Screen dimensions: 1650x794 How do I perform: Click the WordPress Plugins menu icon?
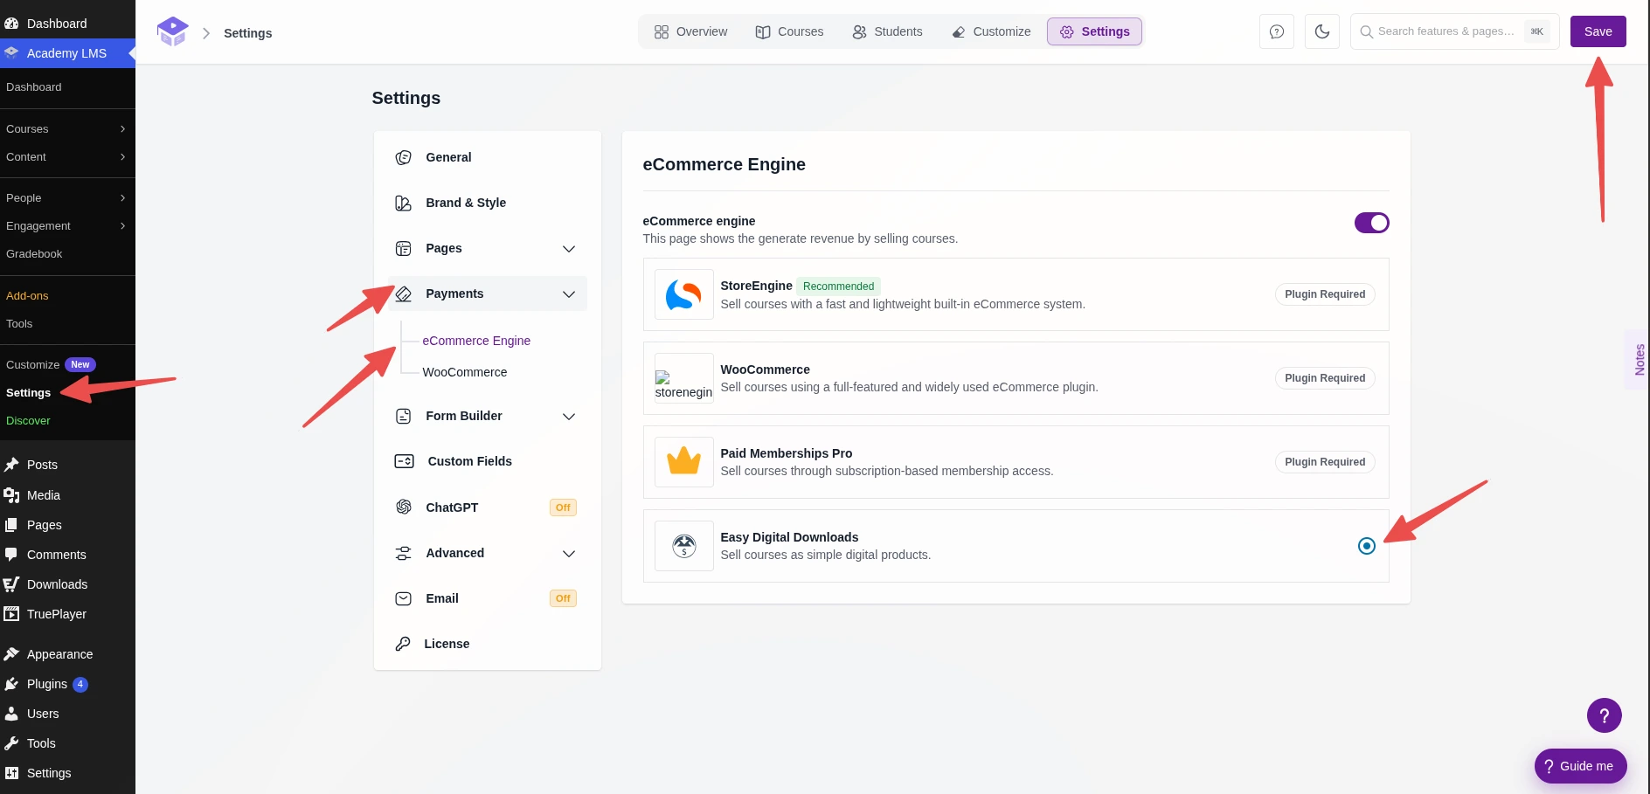point(11,684)
